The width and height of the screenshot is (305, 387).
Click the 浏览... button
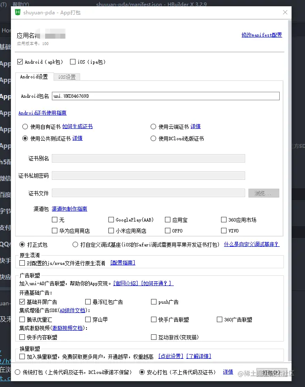(264, 193)
